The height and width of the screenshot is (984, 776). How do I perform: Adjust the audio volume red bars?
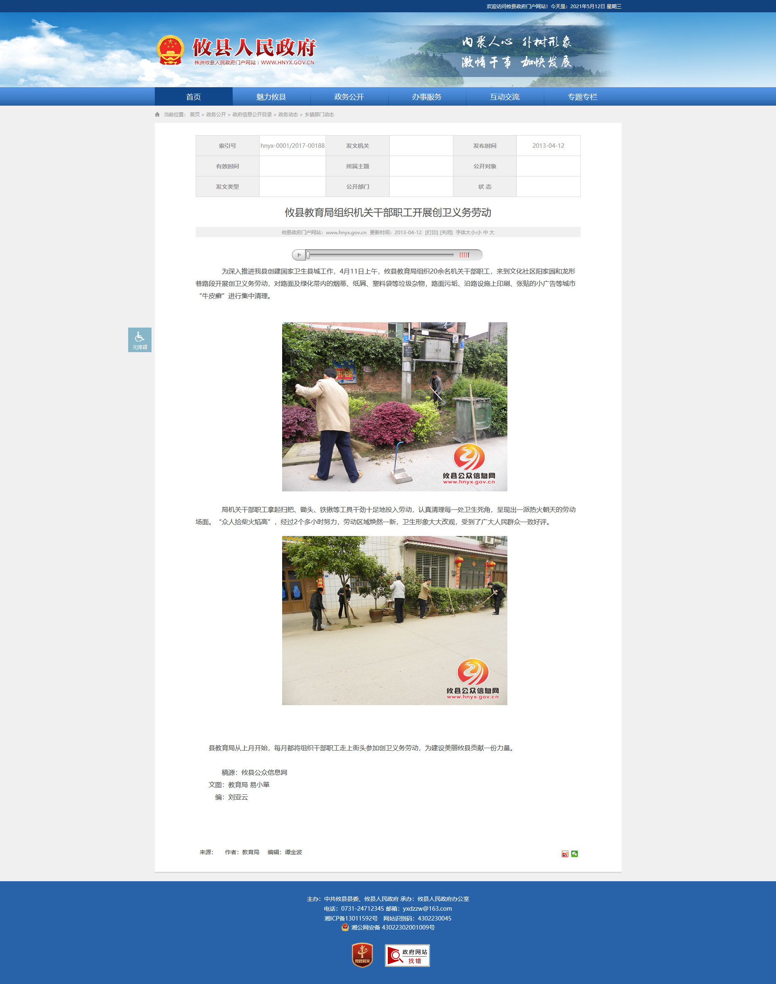click(x=464, y=255)
